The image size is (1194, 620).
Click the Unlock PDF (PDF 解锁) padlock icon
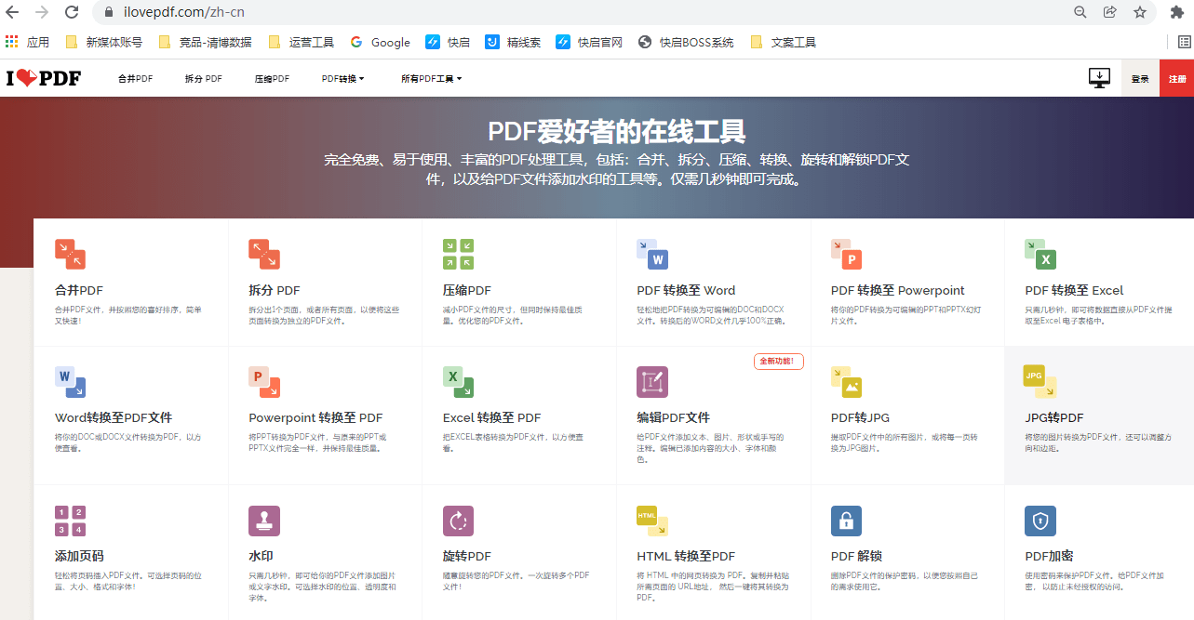846,521
